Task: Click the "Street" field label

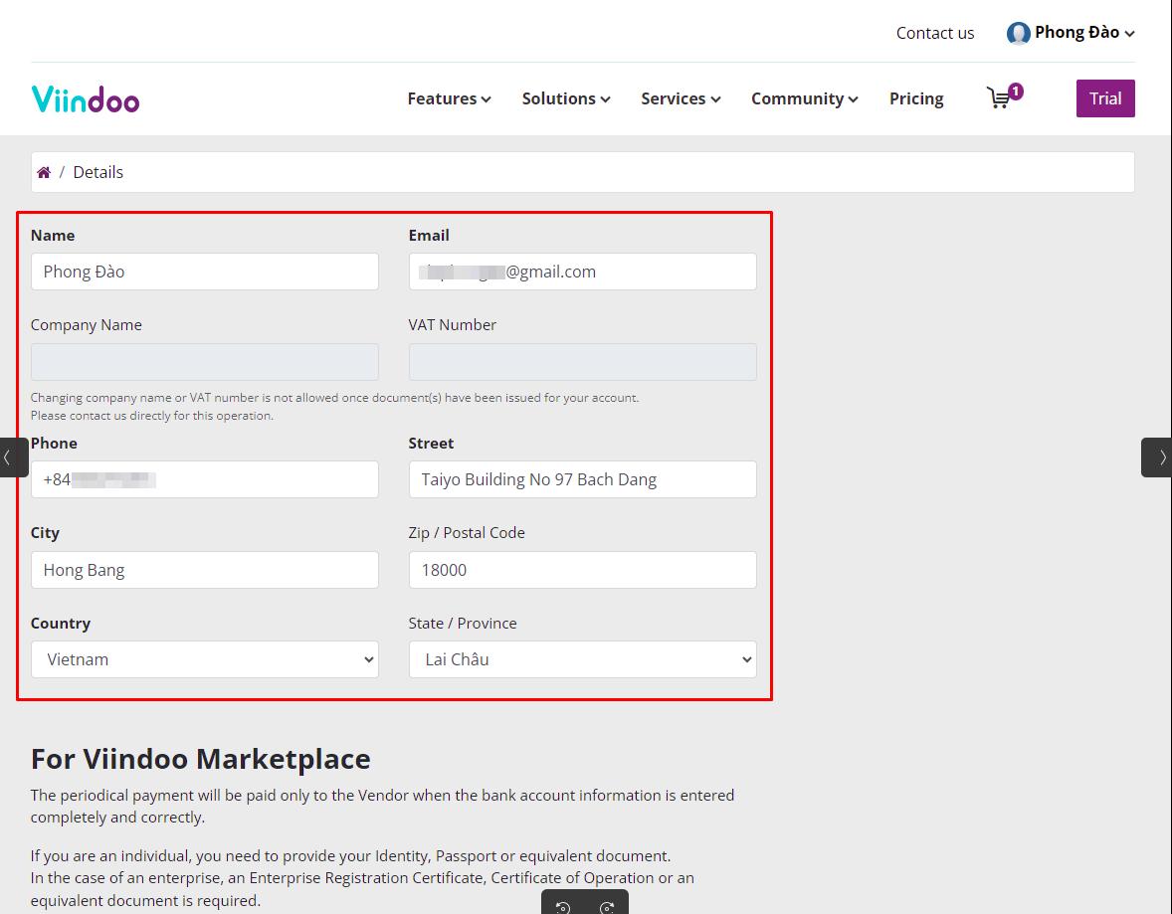Action: click(431, 444)
